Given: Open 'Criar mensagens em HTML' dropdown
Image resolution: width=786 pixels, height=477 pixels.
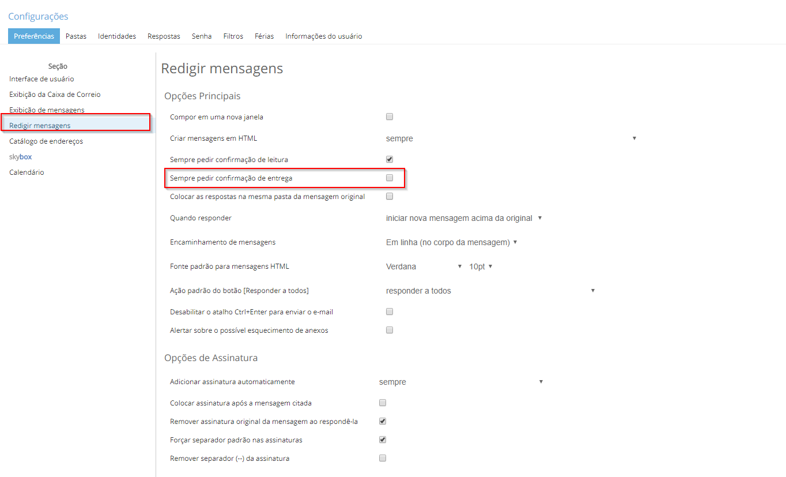Looking at the screenshot, I should click(x=511, y=138).
